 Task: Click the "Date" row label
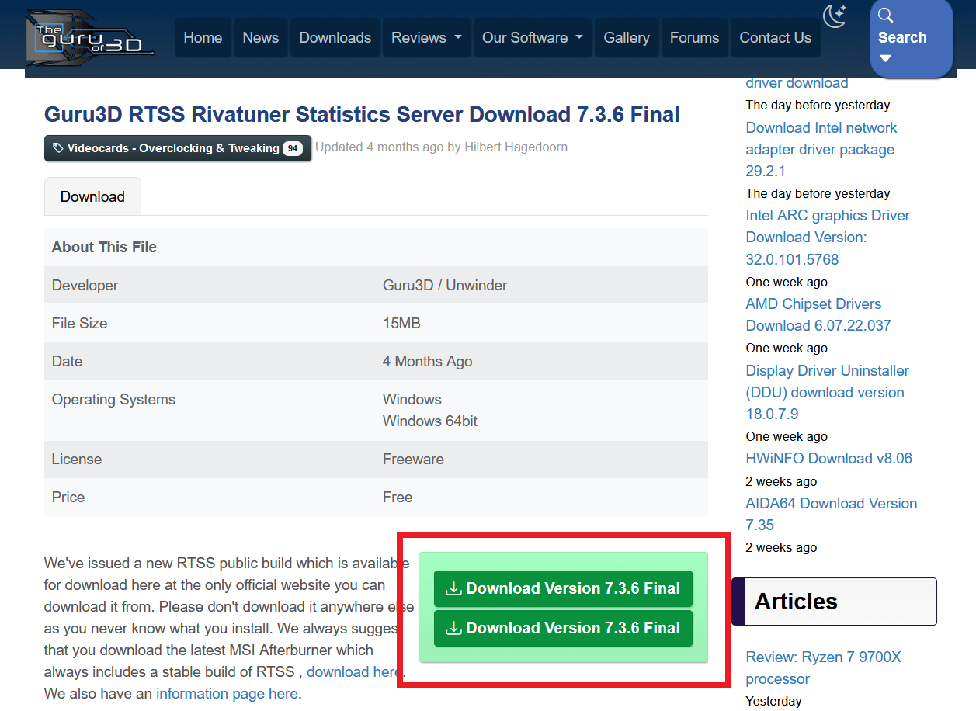67,361
